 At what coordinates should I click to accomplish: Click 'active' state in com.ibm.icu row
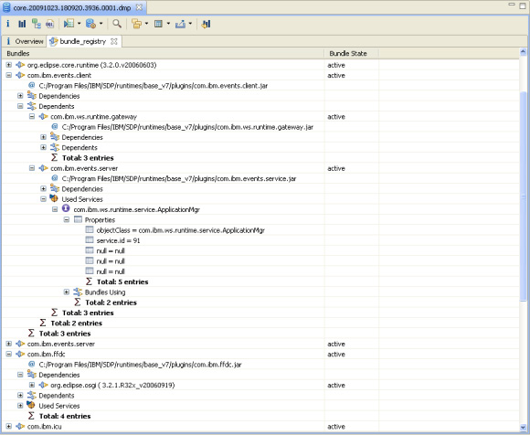click(336, 427)
